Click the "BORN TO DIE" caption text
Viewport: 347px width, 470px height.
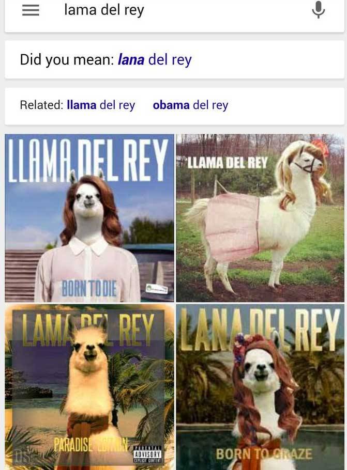click(89, 288)
